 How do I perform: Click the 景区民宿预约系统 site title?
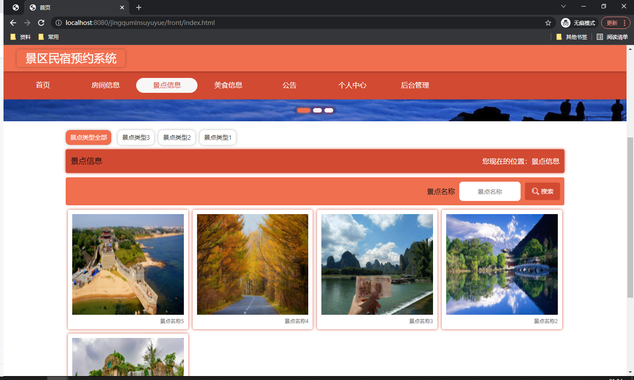coord(71,59)
